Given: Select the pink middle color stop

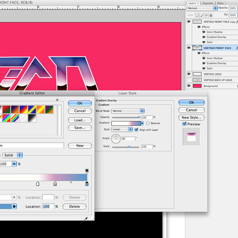Looking at the screenshot, I should point(55,184).
